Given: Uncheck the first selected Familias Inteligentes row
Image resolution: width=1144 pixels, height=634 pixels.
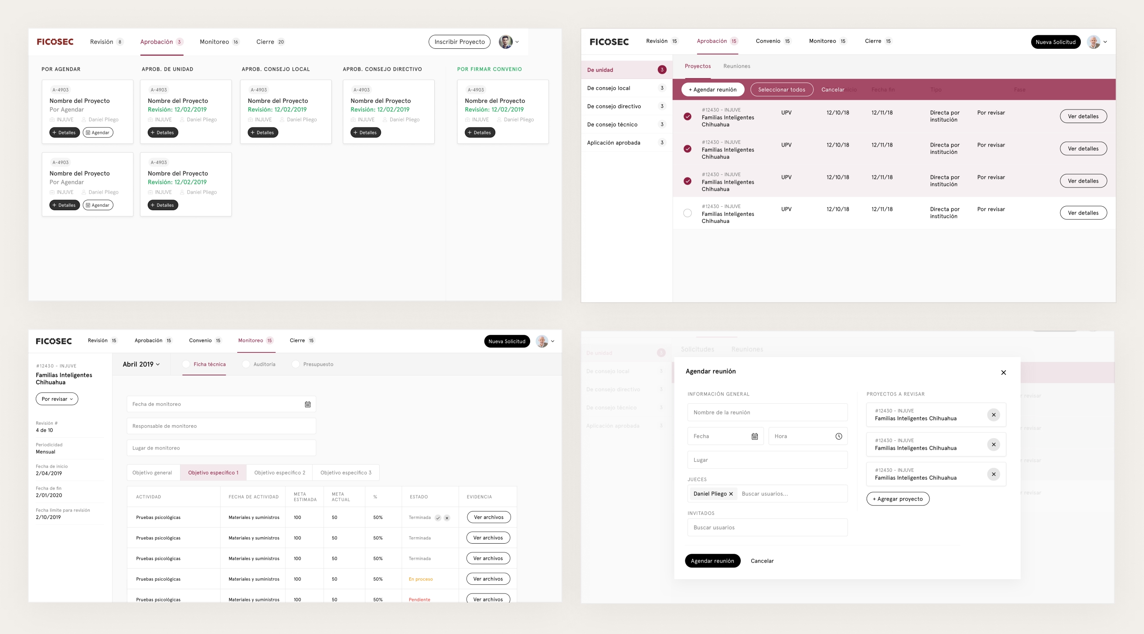Looking at the screenshot, I should pyautogui.click(x=688, y=116).
